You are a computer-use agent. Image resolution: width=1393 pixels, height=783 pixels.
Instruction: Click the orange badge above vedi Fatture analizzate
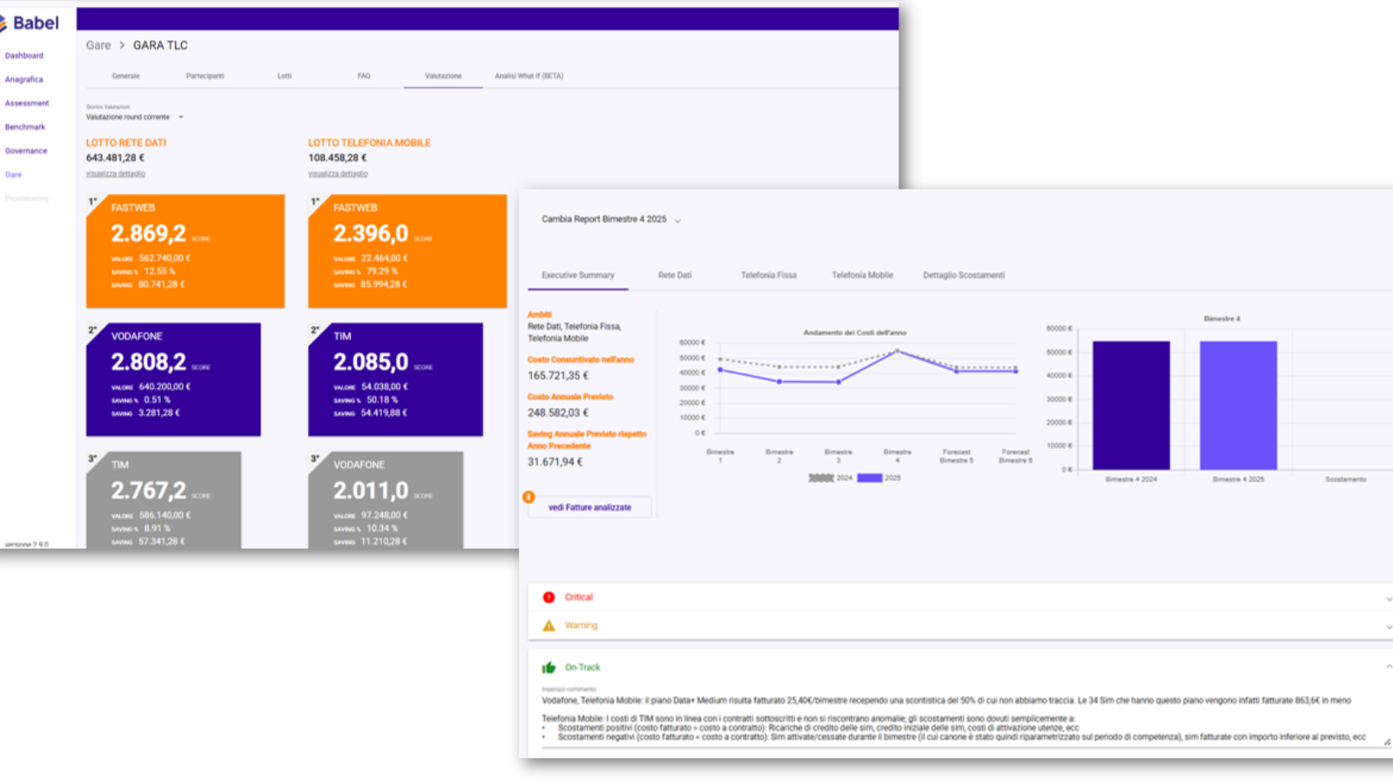tap(528, 497)
